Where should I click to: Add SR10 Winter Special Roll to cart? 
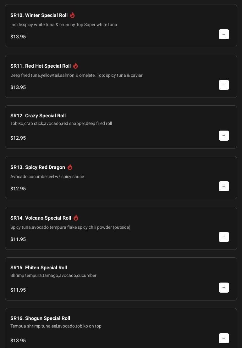click(x=224, y=34)
